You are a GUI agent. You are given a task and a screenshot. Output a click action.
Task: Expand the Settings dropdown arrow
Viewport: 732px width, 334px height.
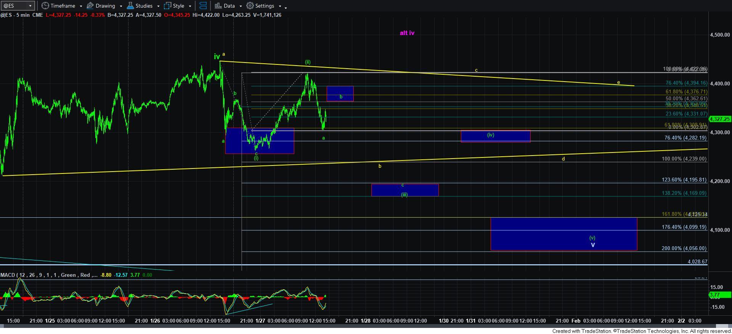tap(280, 6)
